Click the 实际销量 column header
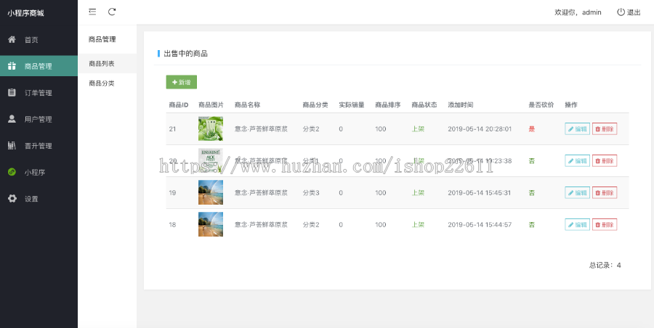654x328 pixels. pos(352,105)
